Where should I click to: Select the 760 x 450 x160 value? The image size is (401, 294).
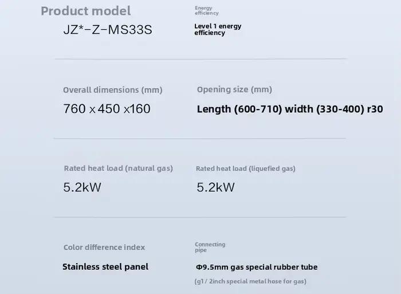[107, 109]
